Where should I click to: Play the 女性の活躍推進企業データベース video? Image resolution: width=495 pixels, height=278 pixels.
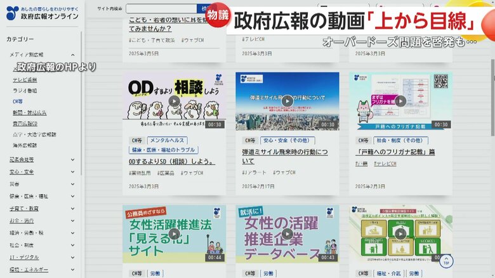pos(287,234)
